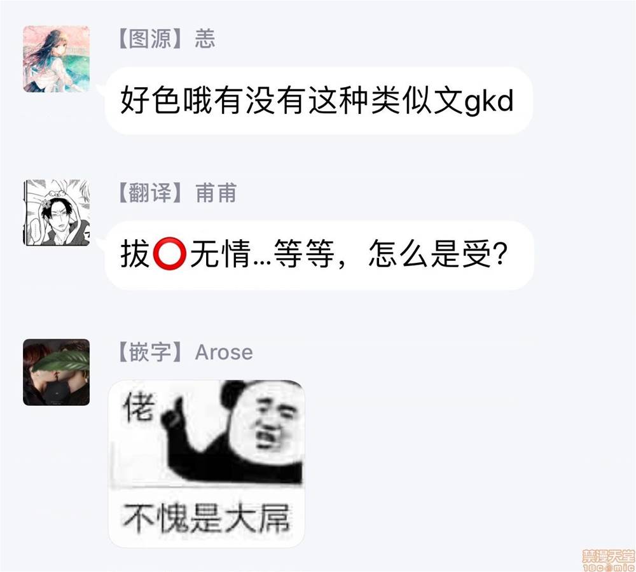The height and width of the screenshot is (572, 636).
Task: View Arose's dark leaf-covered profile avatar
Action: [x=56, y=372]
